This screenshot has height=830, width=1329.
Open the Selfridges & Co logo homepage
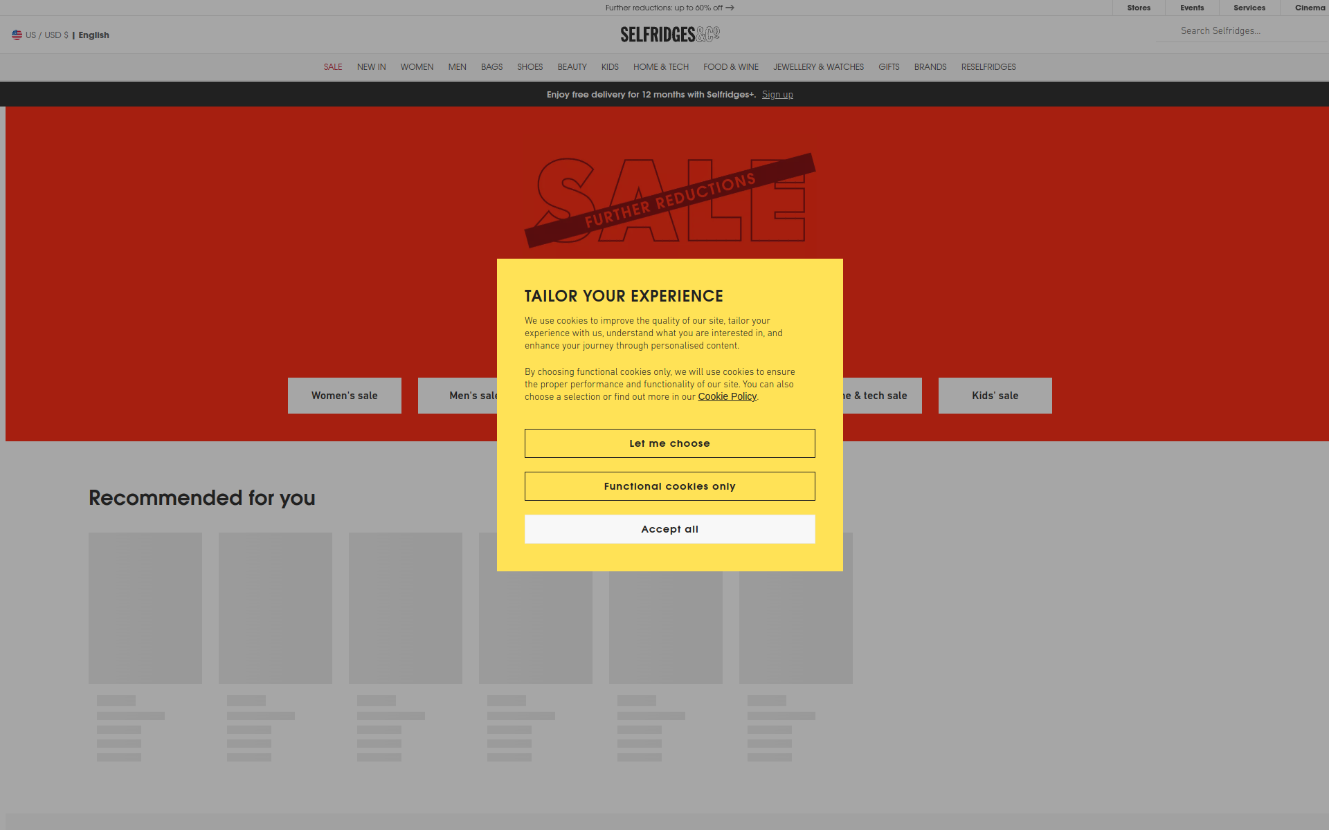click(670, 35)
